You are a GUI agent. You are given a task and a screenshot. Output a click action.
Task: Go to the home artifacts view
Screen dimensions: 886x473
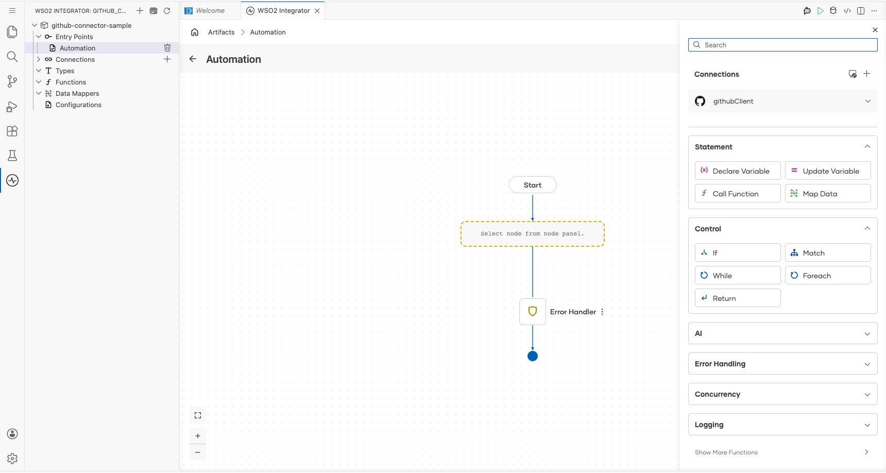point(195,32)
